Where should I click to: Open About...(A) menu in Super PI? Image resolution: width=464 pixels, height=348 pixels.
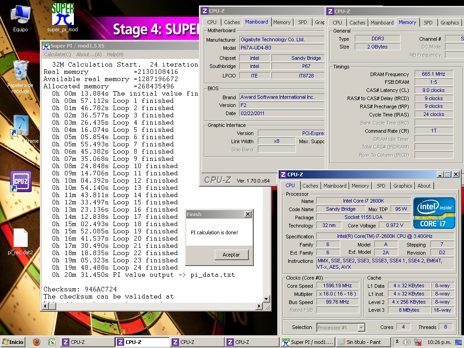(x=89, y=54)
